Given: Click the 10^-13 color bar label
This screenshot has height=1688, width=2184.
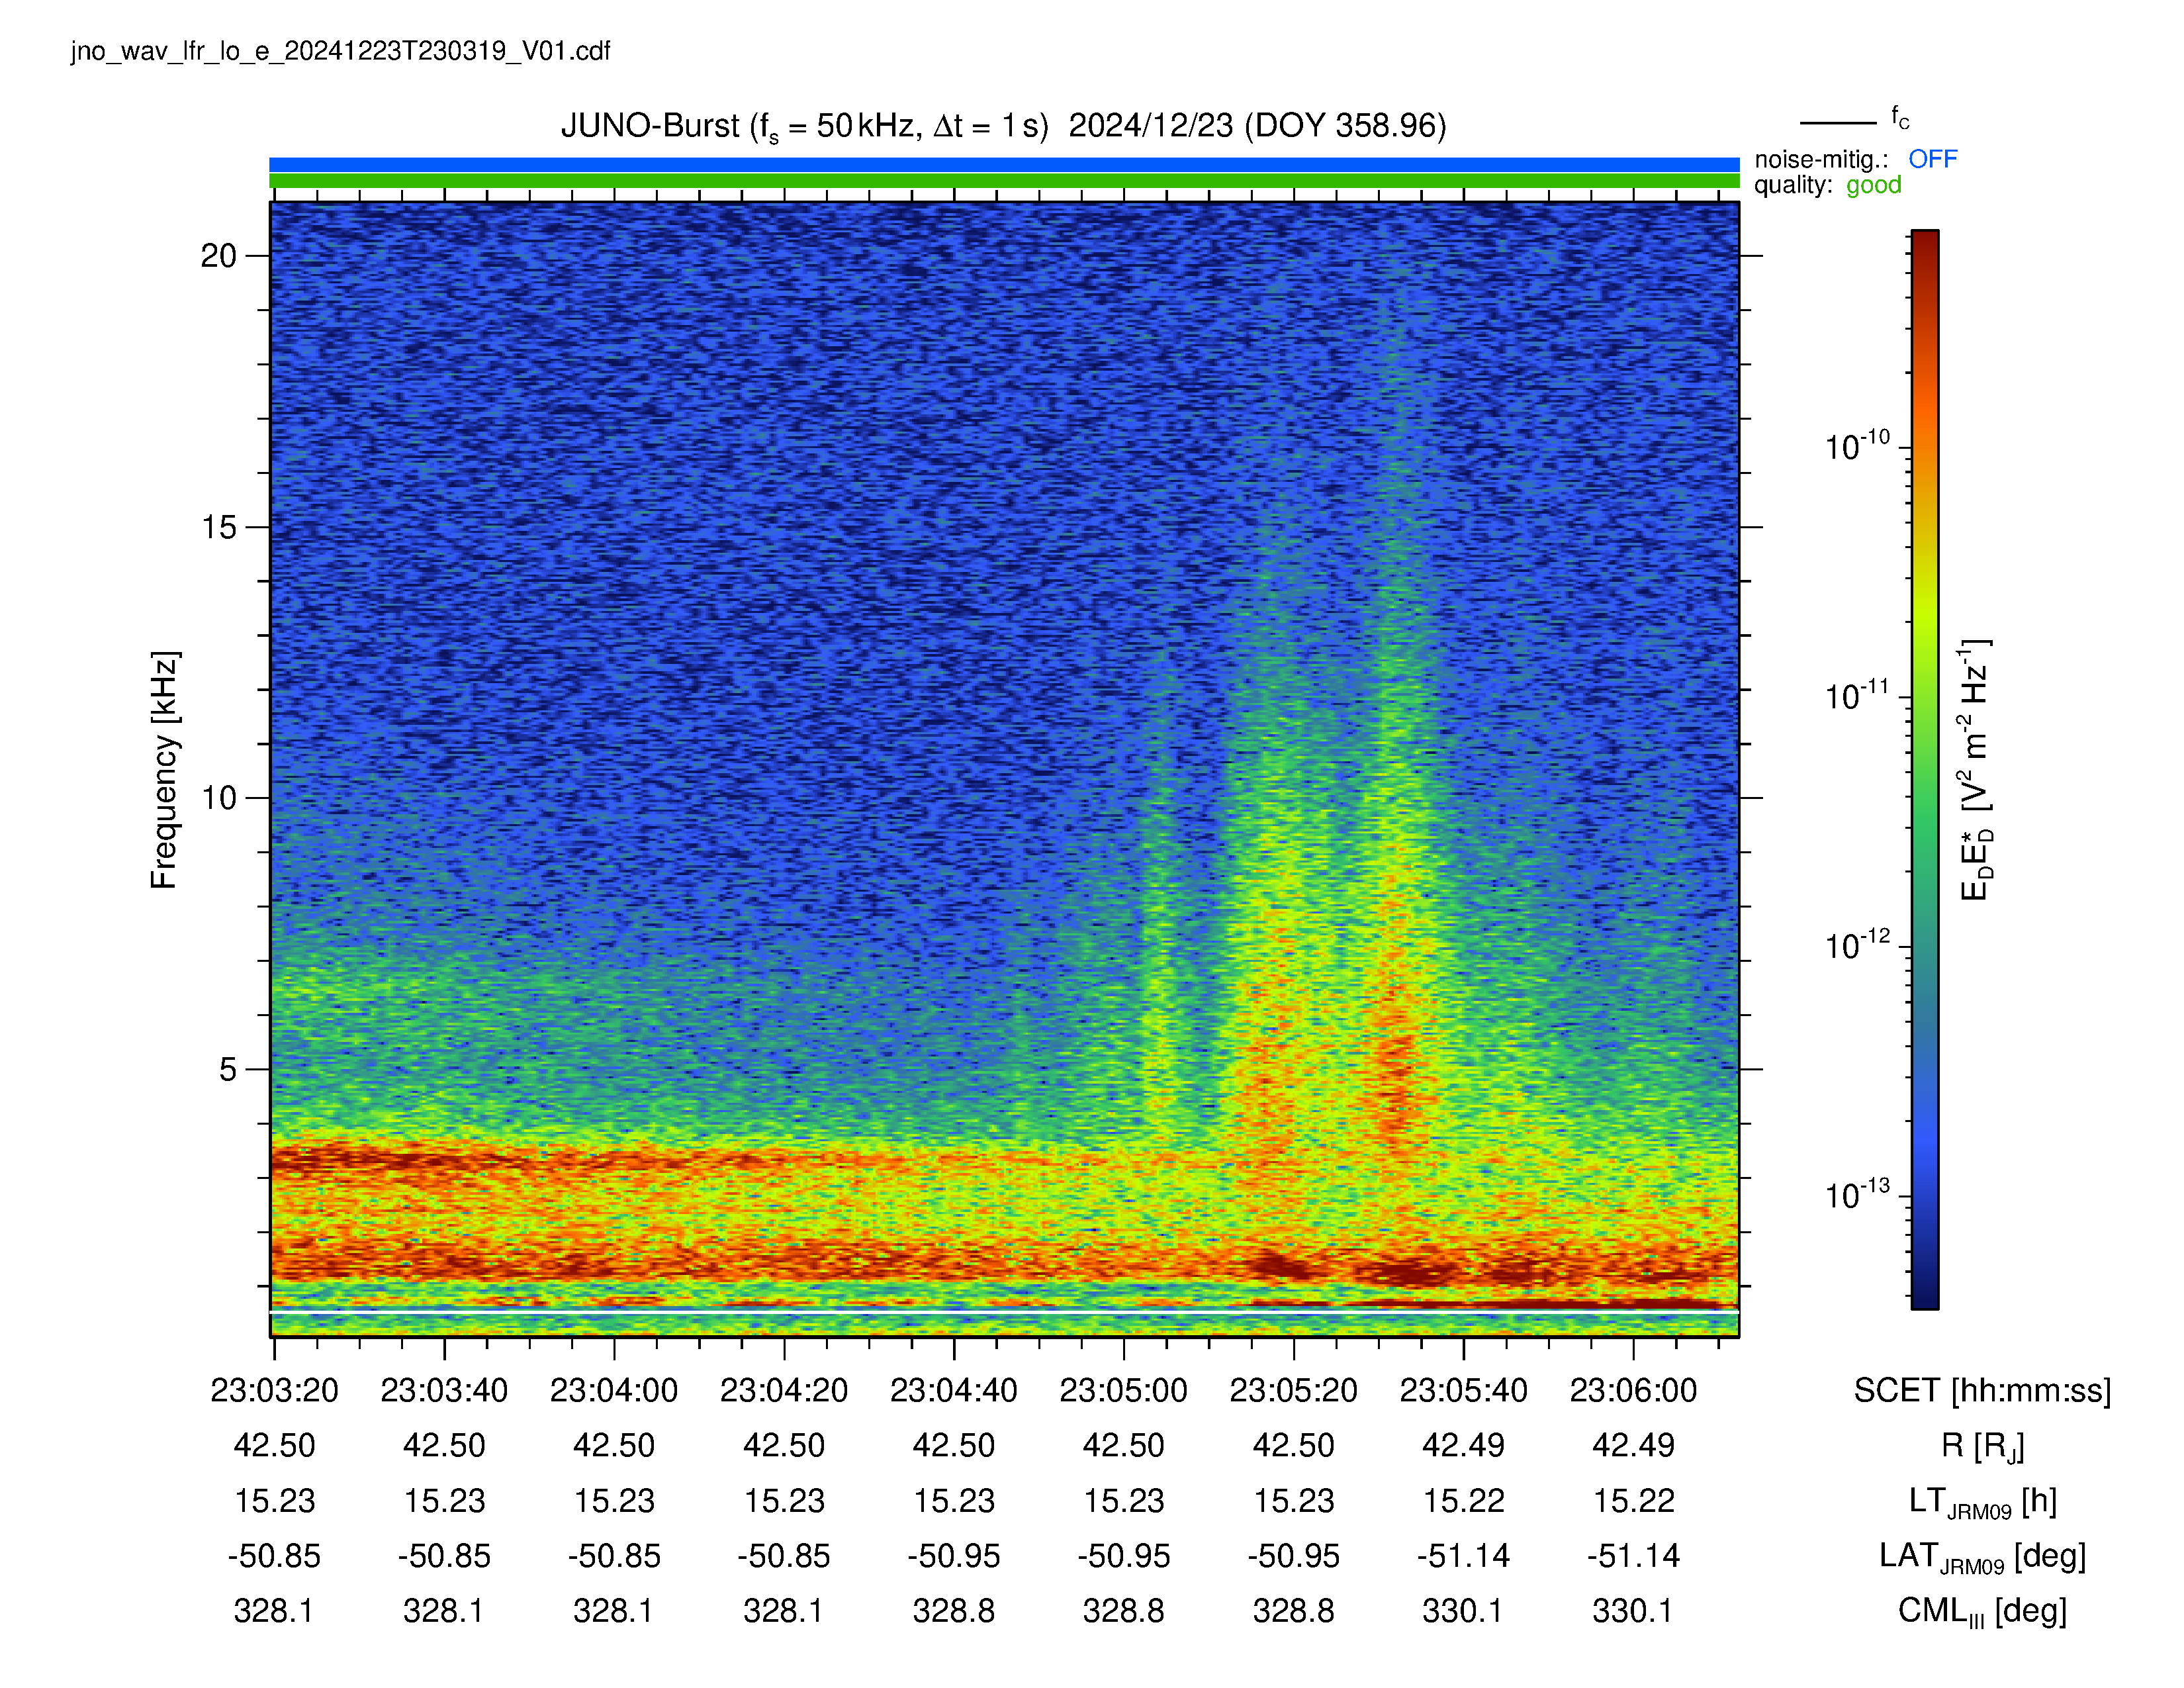Looking at the screenshot, I should coord(1857,1194).
